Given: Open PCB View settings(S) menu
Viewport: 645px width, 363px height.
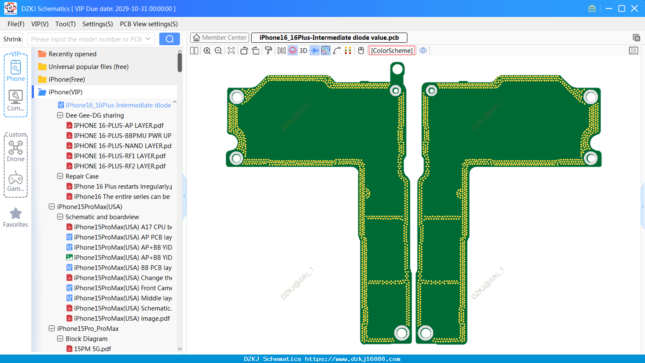Looking at the screenshot, I should (149, 24).
